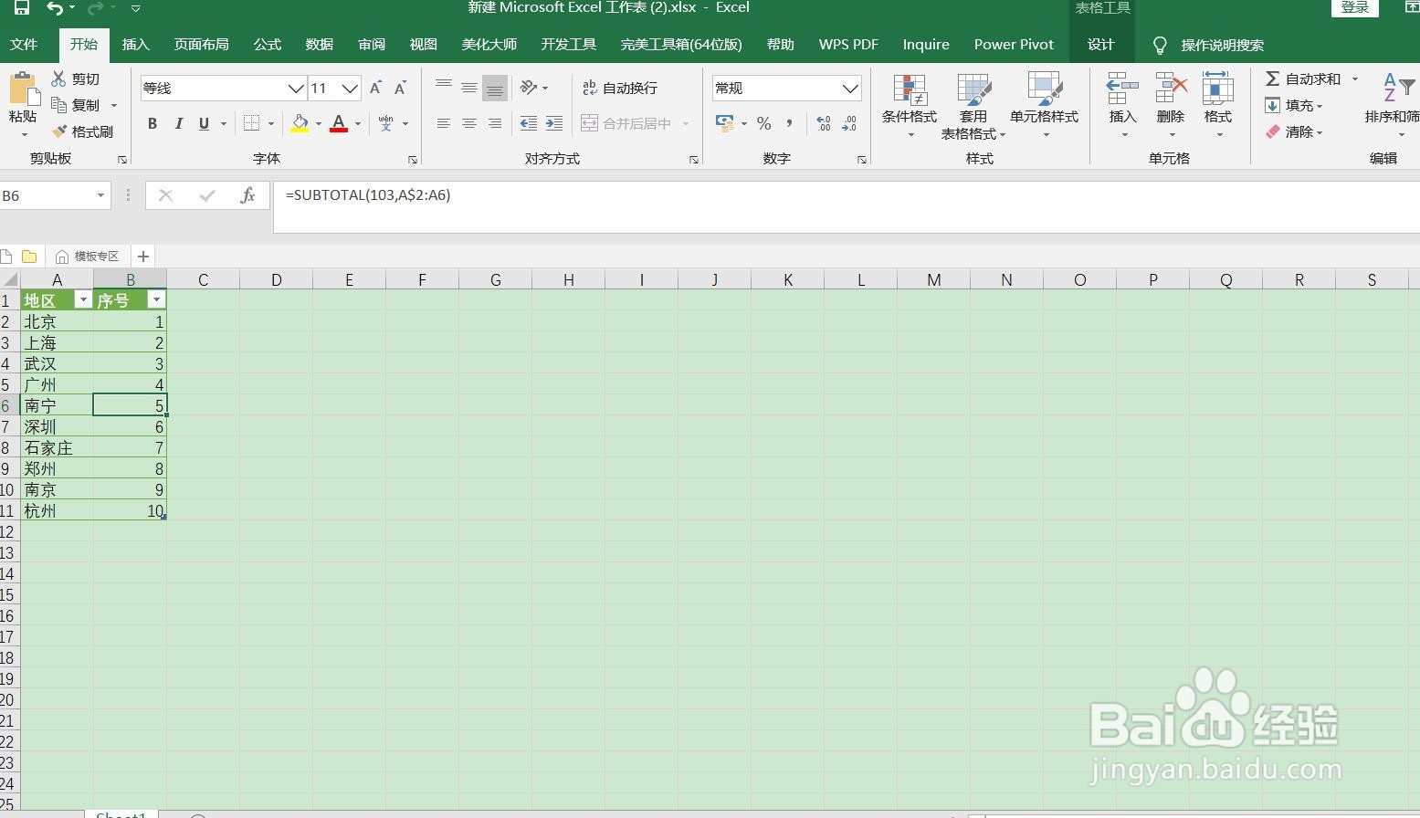Image resolution: width=1420 pixels, height=818 pixels.
Task: Click the Insert Function fx icon
Action: (x=247, y=195)
